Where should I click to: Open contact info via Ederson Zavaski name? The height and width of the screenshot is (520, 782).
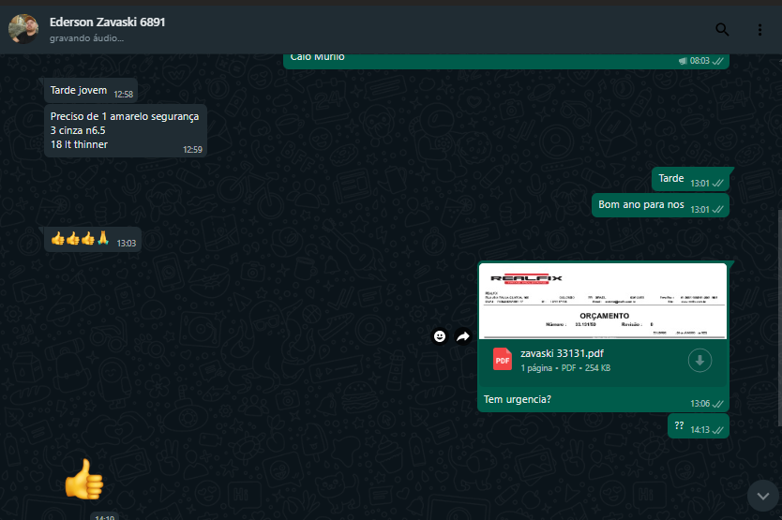tap(107, 22)
